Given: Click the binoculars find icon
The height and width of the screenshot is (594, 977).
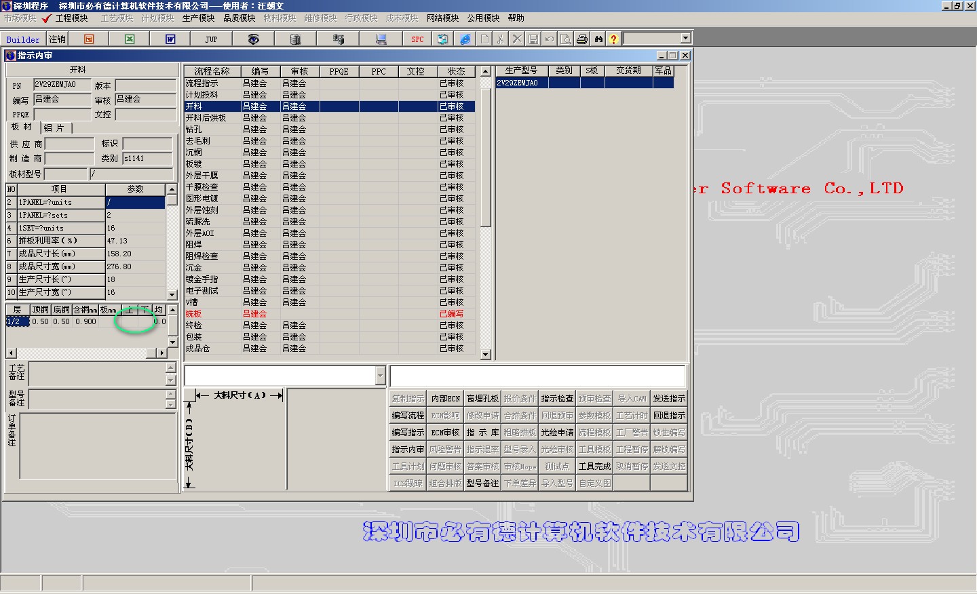Looking at the screenshot, I should 598,39.
